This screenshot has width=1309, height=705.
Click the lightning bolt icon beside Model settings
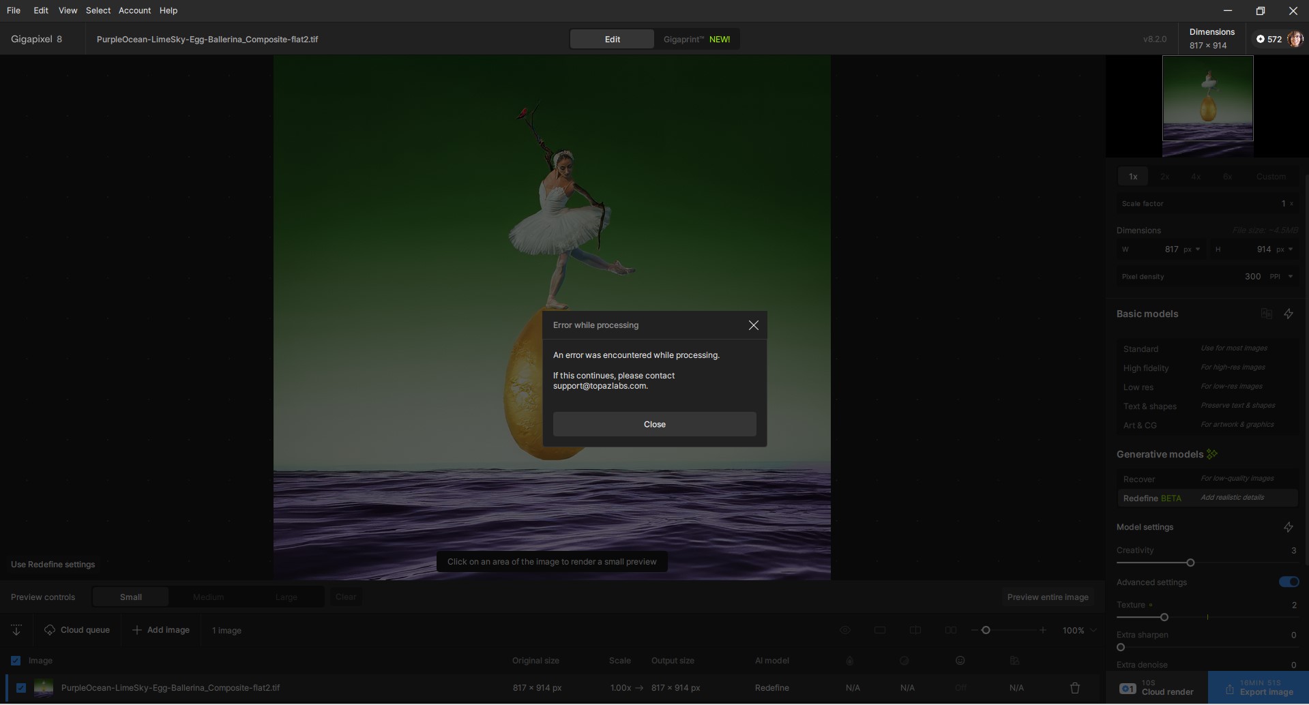coord(1289,527)
